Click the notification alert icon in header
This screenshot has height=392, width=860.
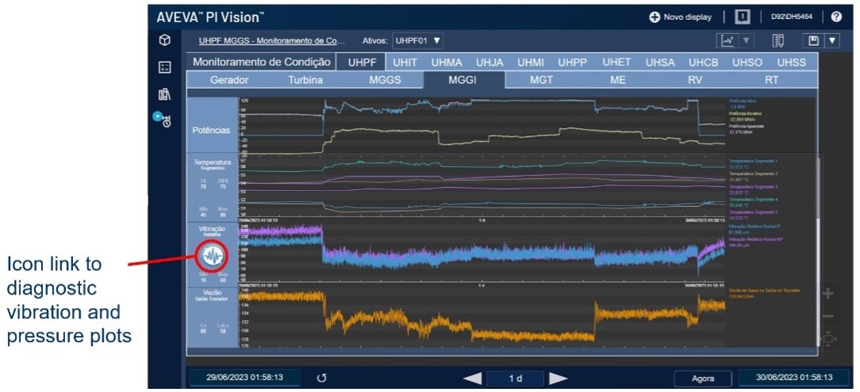pyautogui.click(x=742, y=17)
